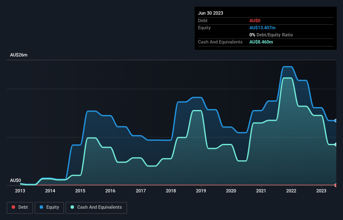Click the AU$0 y-axis label
Viewport: 343px width, 220px height.
(15, 180)
